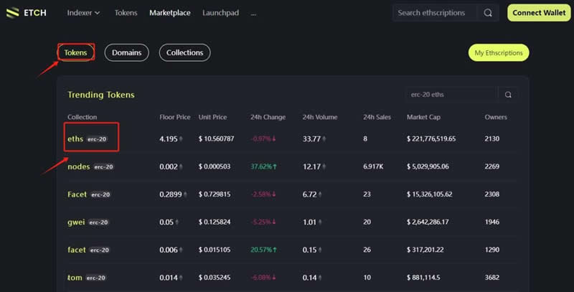Focus the Search ethscriptions input field
This screenshot has width=574, height=292.
coord(436,13)
